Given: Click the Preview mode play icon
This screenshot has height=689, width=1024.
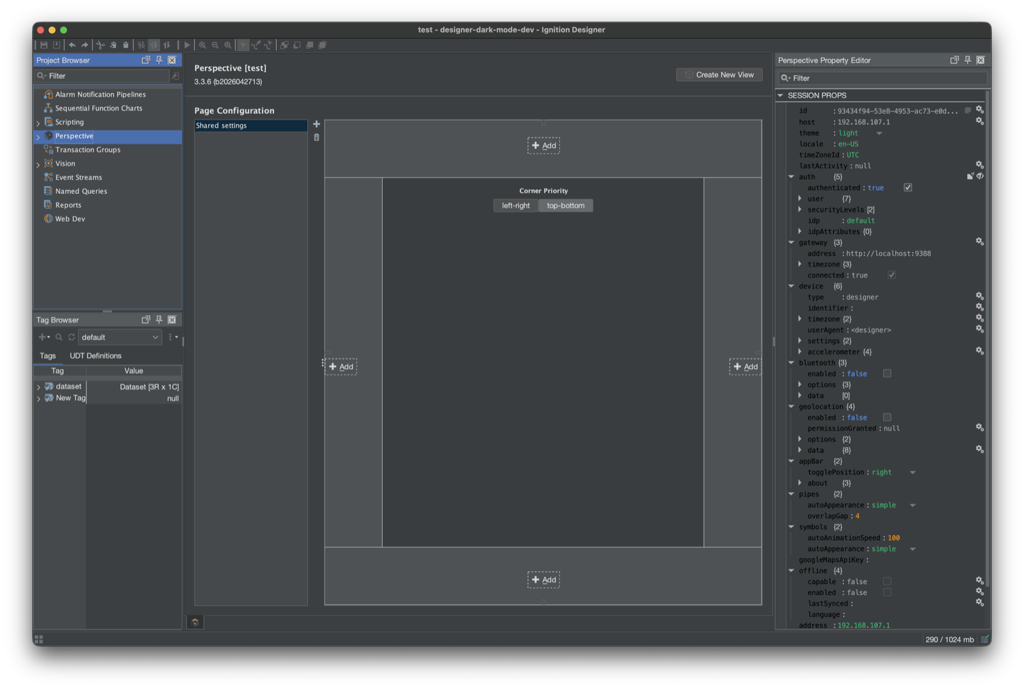Looking at the screenshot, I should coord(188,45).
